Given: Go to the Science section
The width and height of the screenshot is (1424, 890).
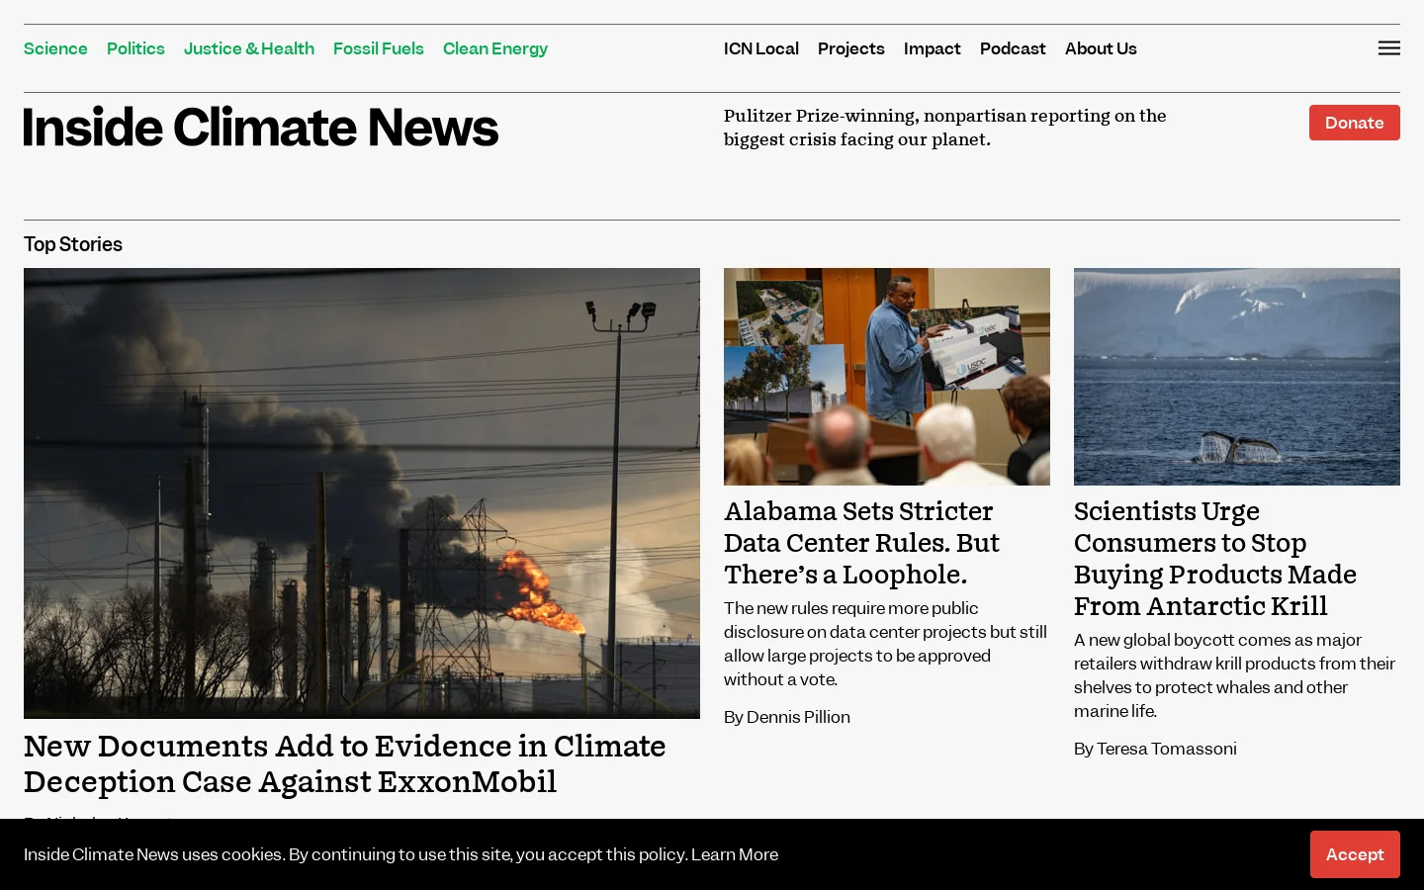Looking at the screenshot, I should pyautogui.click(x=55, y=48).
